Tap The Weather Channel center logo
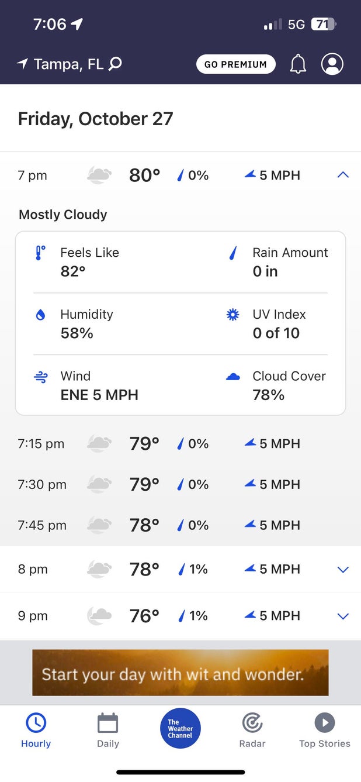The height and width of the screenshot is (782, 361). pos(180,729)
